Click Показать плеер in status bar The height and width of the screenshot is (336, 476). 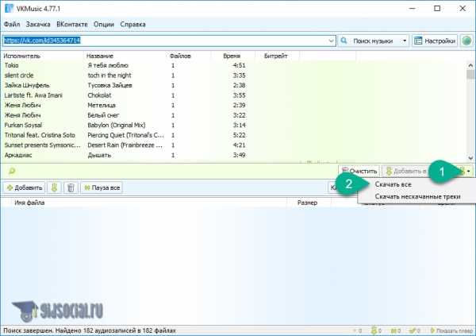(451, 330)
